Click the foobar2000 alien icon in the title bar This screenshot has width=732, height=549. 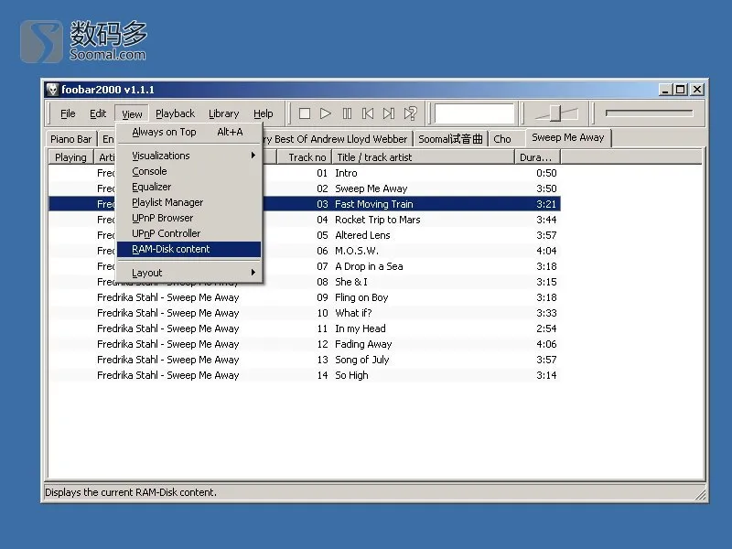52,89
